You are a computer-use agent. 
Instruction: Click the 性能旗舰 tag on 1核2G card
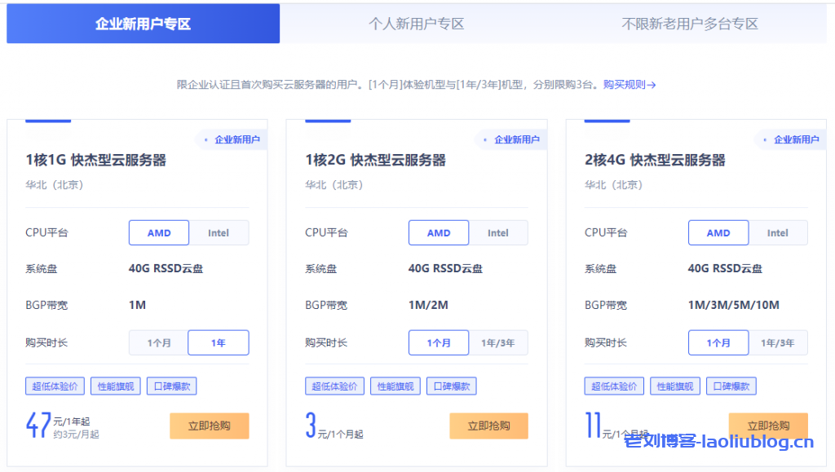point(395,386)
